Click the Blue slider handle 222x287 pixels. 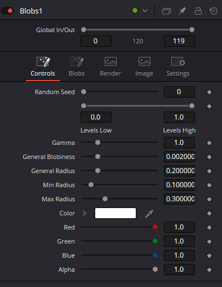pos(155,255)
